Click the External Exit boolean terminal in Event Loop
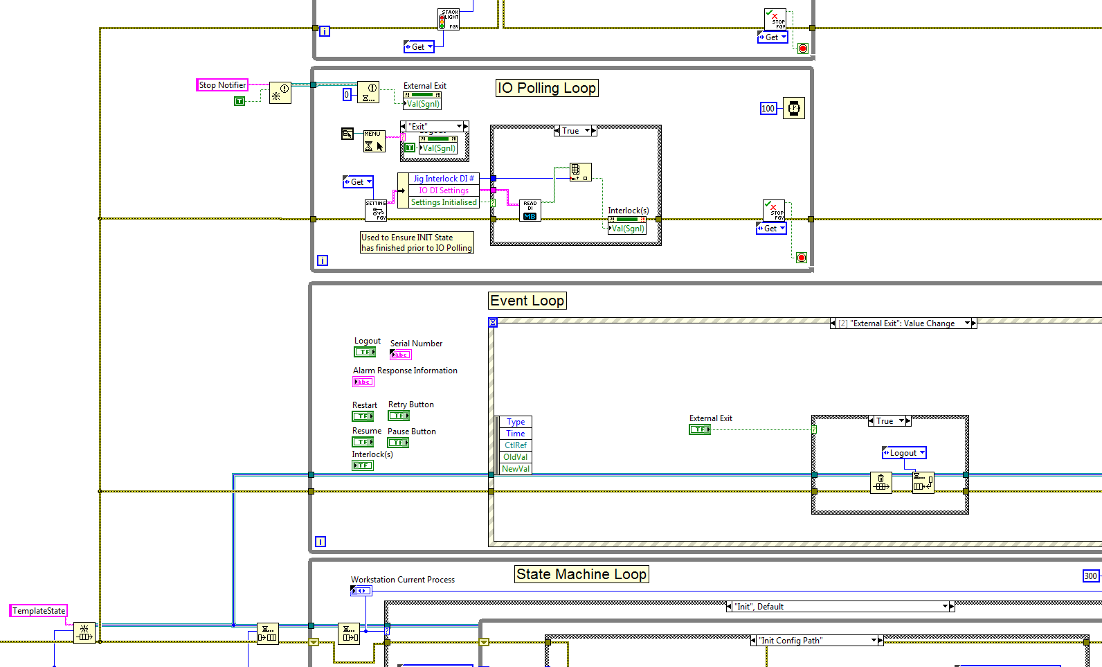The image size is (1102, 667). pos(700,429)
